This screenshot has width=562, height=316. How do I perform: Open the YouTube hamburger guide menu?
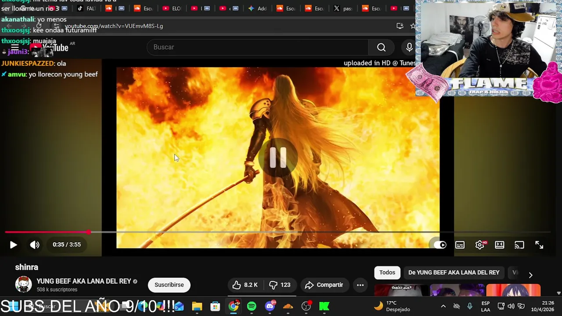click(14, 47)
